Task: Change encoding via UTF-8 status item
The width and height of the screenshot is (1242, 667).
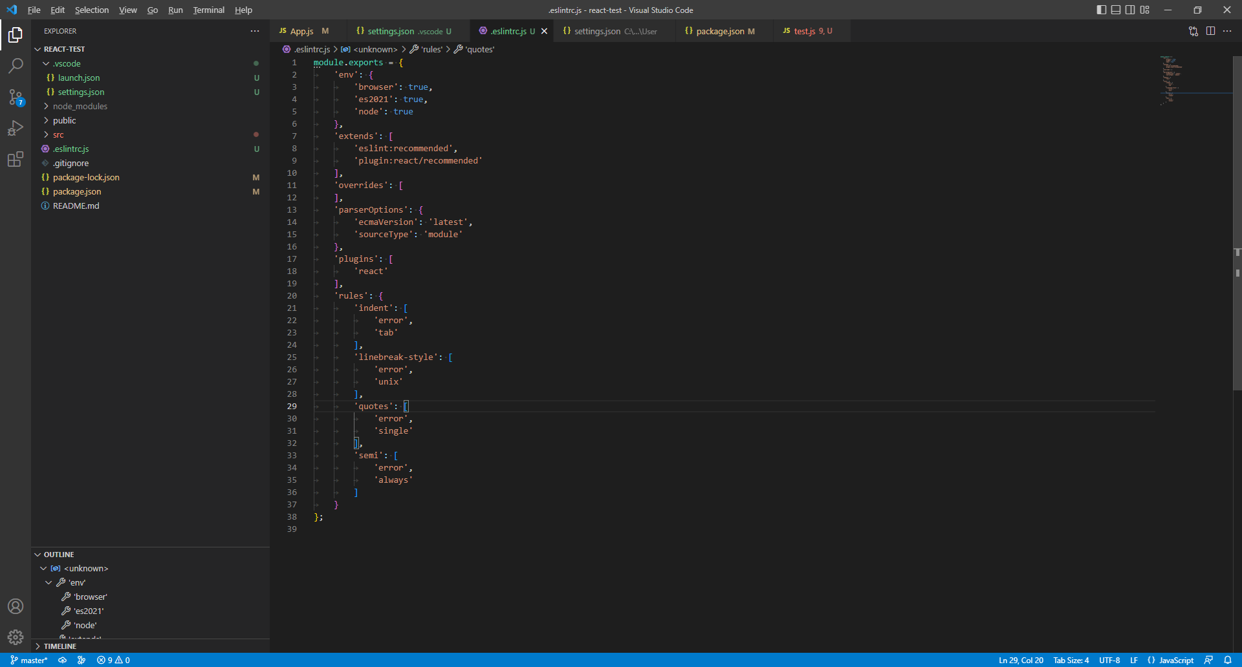Action: [1109, 660]
